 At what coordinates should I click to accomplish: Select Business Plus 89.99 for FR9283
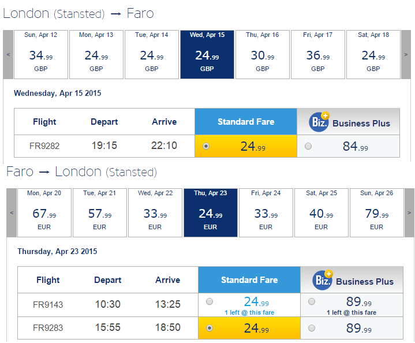click(312, 328)
